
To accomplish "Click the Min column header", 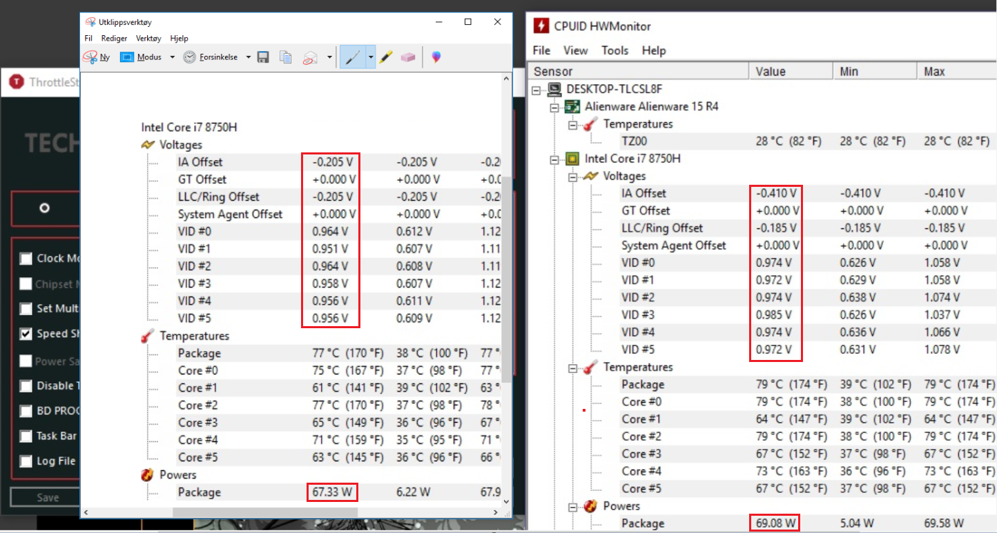I will coord(875,72).
